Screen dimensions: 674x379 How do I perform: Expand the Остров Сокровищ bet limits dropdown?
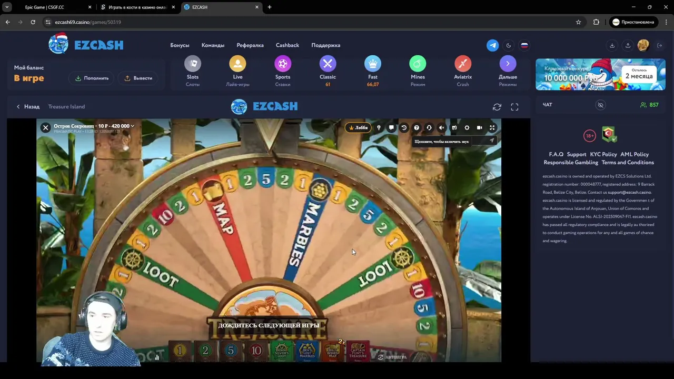point(94,126)
